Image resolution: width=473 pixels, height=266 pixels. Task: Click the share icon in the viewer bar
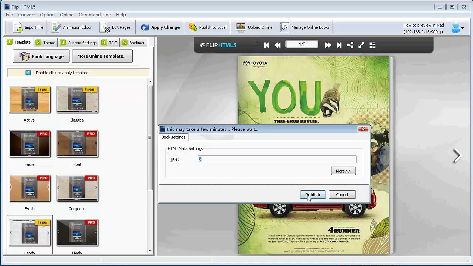(350, 45)
